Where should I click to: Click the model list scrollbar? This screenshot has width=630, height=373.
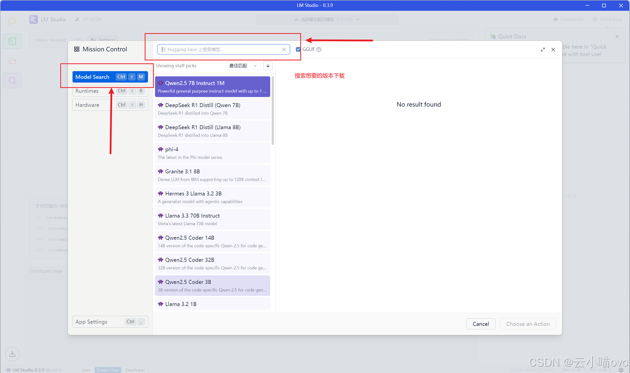273,111
